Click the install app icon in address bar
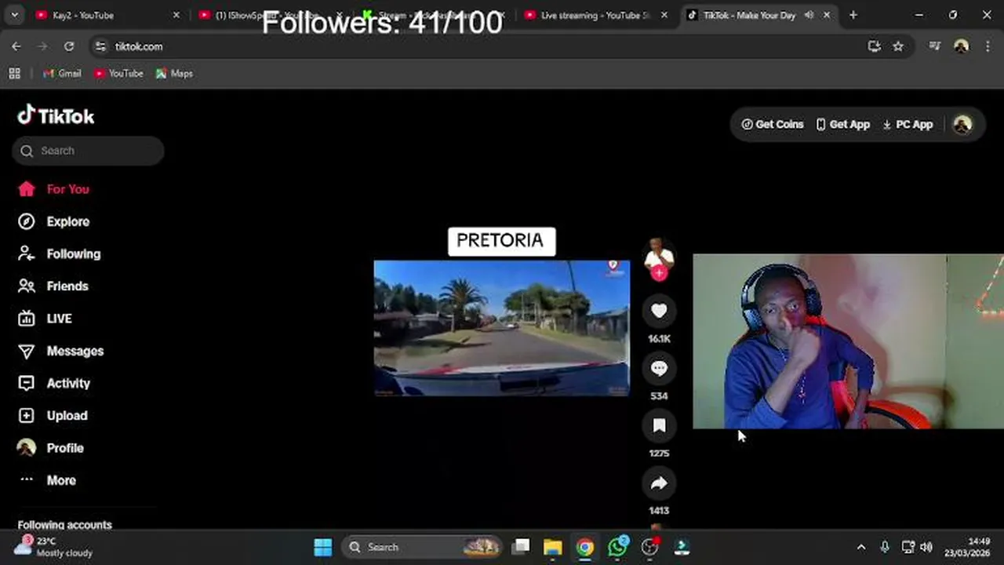This screenshot has width=1004, height=565. coord(875,46)
